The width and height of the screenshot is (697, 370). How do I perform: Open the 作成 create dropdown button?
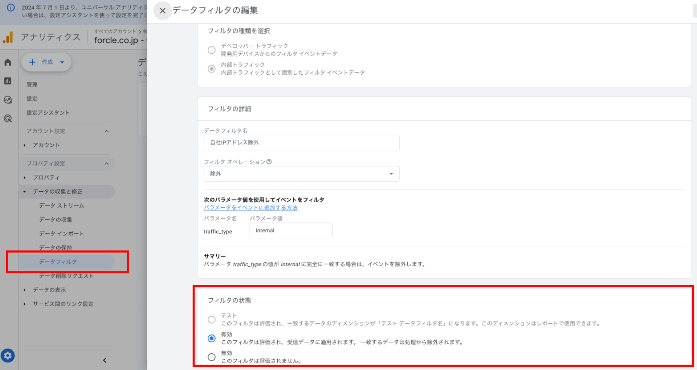coord(46,62)
